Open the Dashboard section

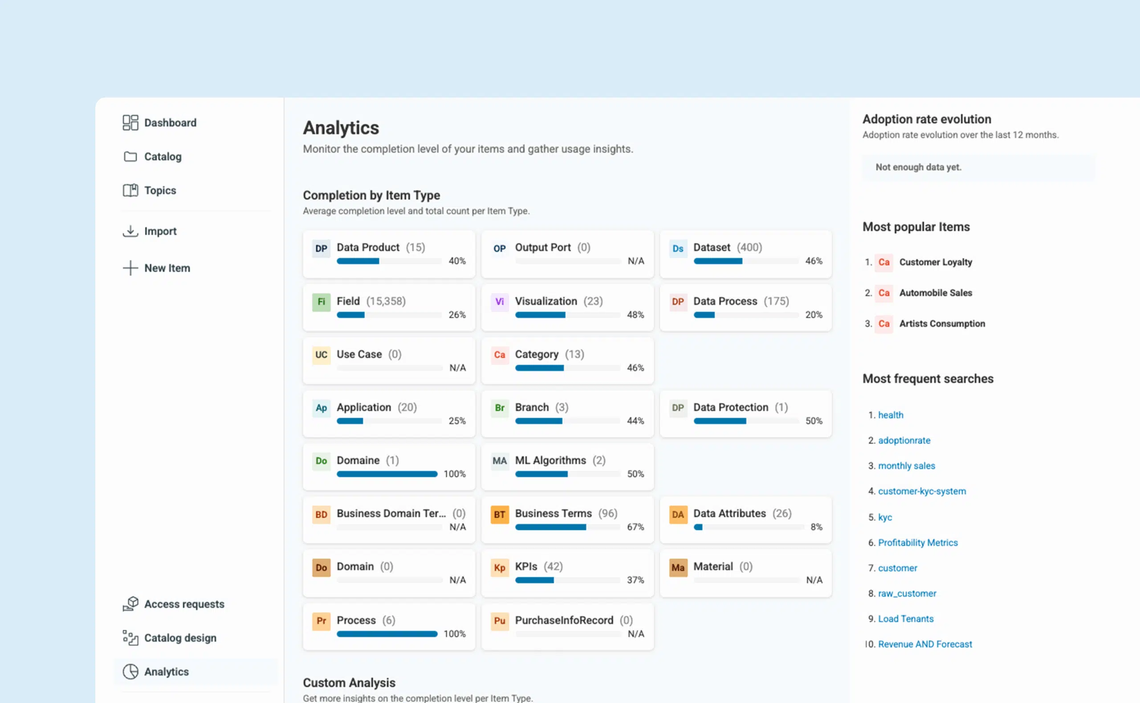point(170,122)
